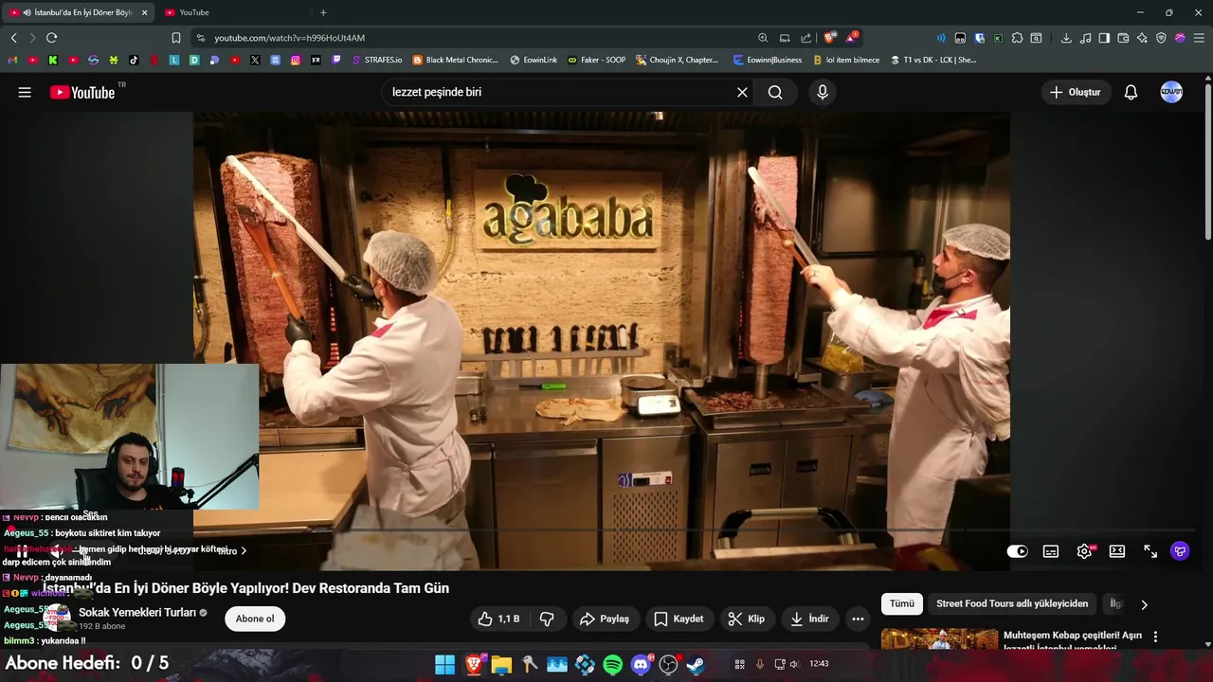This screenshot has height=682, width=1213.
Task: Create a clip with Klip button
Action: point(746,619)
